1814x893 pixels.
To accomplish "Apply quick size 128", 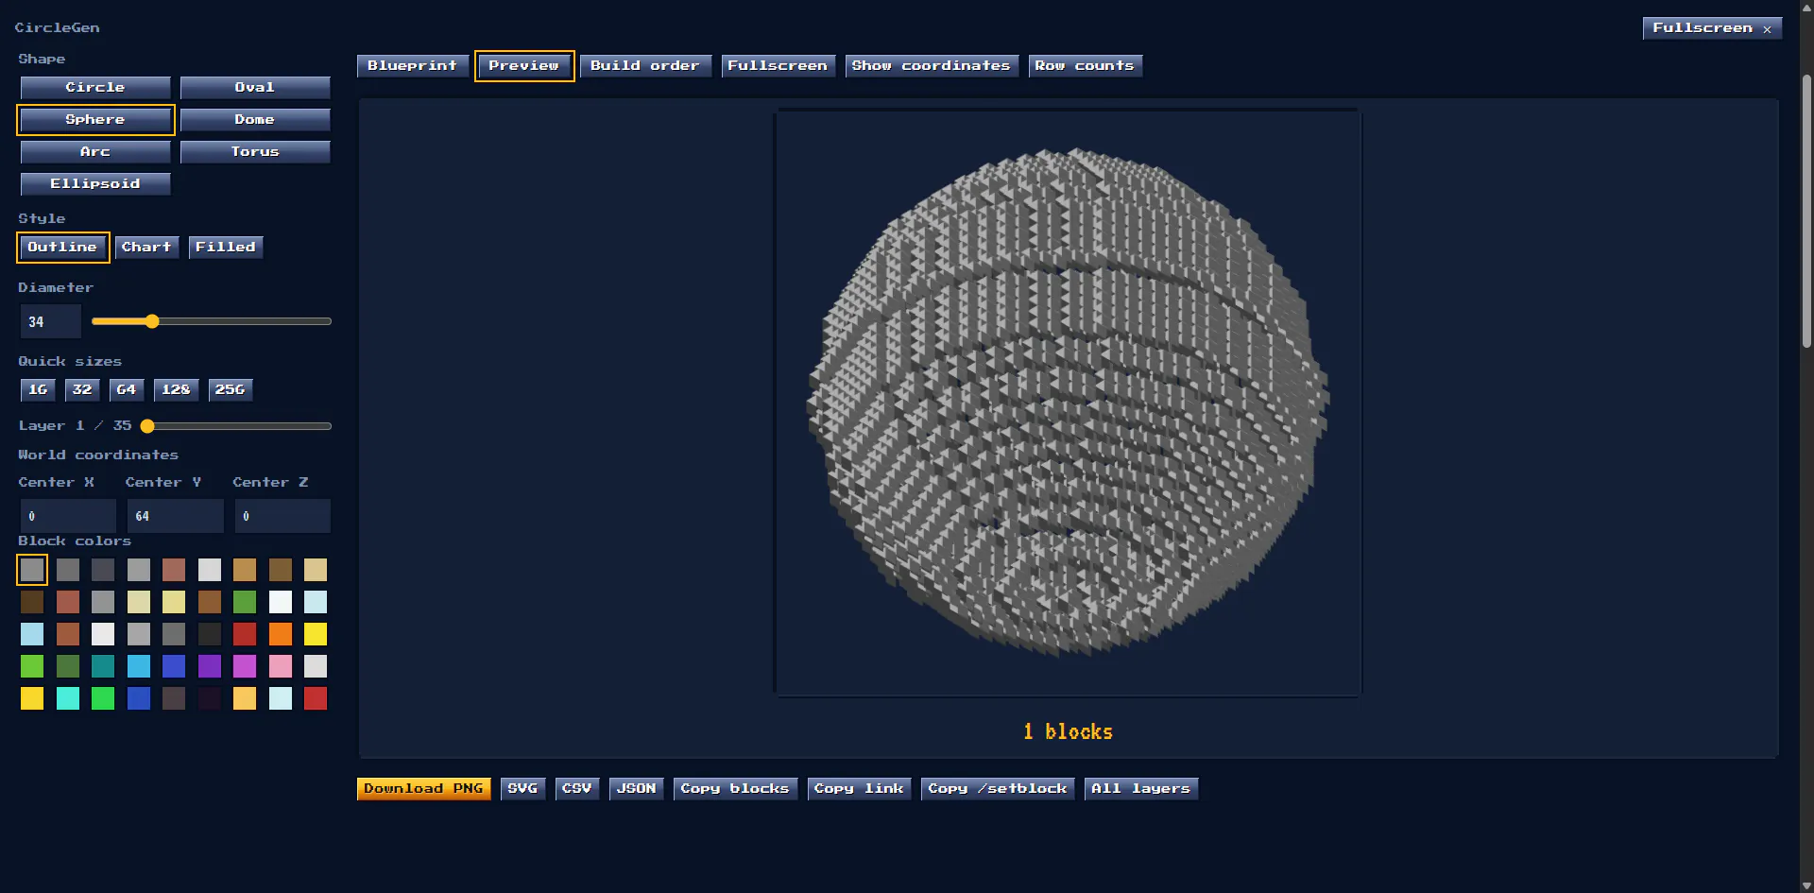I will tap(176, 389).
